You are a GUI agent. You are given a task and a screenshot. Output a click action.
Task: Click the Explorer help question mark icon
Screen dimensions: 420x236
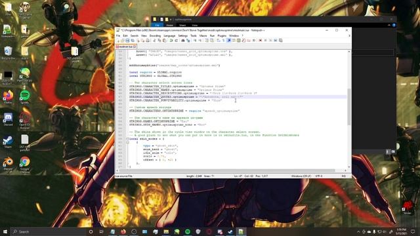[394, 25]
